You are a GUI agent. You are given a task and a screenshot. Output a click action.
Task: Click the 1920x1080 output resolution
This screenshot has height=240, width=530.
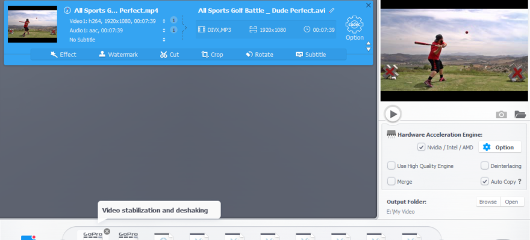click(267, 30)
